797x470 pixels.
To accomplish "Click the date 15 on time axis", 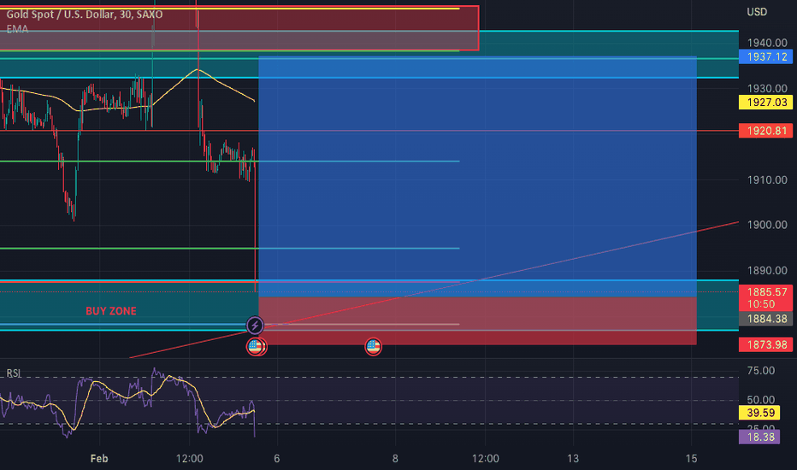I will click(691, 458).
